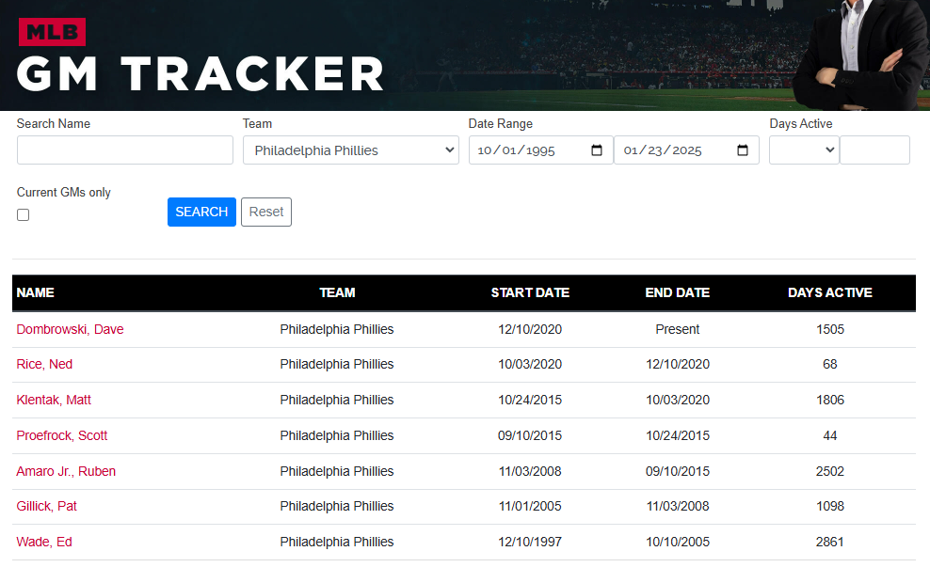Open the end date calendar picker
The image size is (930, 567).
[x=743, y=150]
